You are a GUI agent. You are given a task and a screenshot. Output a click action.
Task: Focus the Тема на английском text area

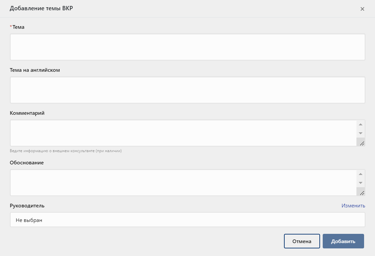187,90
